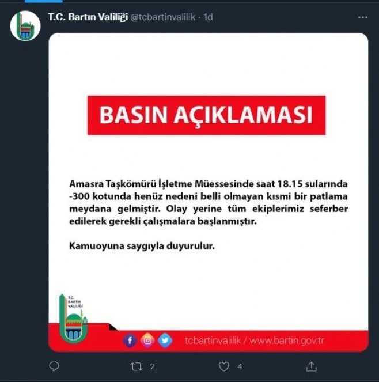Like the tweet with heart icon

224,366
